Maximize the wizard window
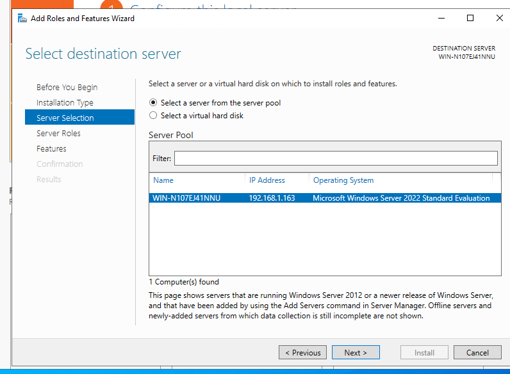Screen dimensions: 510x374 point(470,19)
